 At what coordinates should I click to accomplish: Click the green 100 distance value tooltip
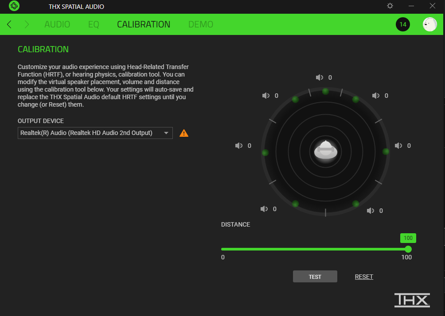[408, 238]
